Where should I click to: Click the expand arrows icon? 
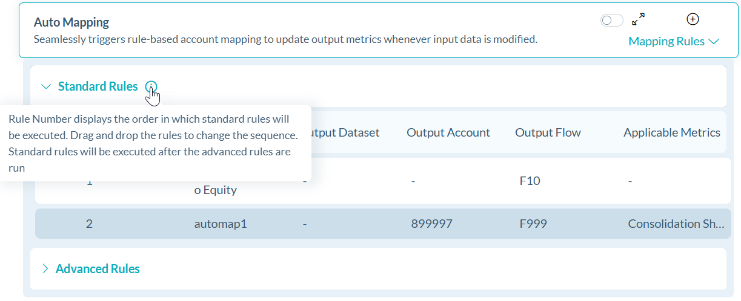(x=638, y=20)
